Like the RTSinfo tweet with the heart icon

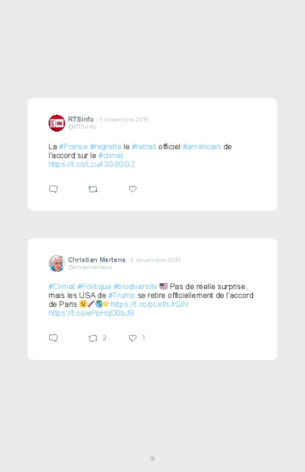[x=133, y=189]
